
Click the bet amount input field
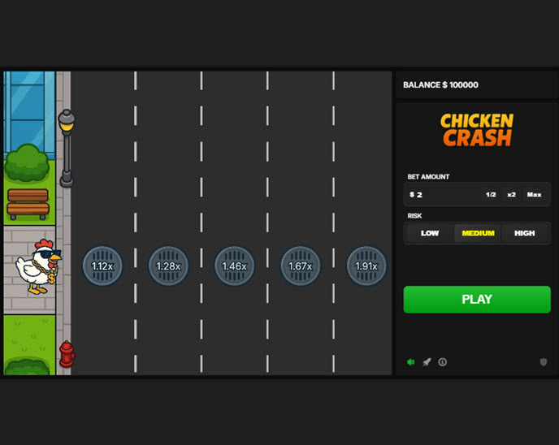click(443, 195)
